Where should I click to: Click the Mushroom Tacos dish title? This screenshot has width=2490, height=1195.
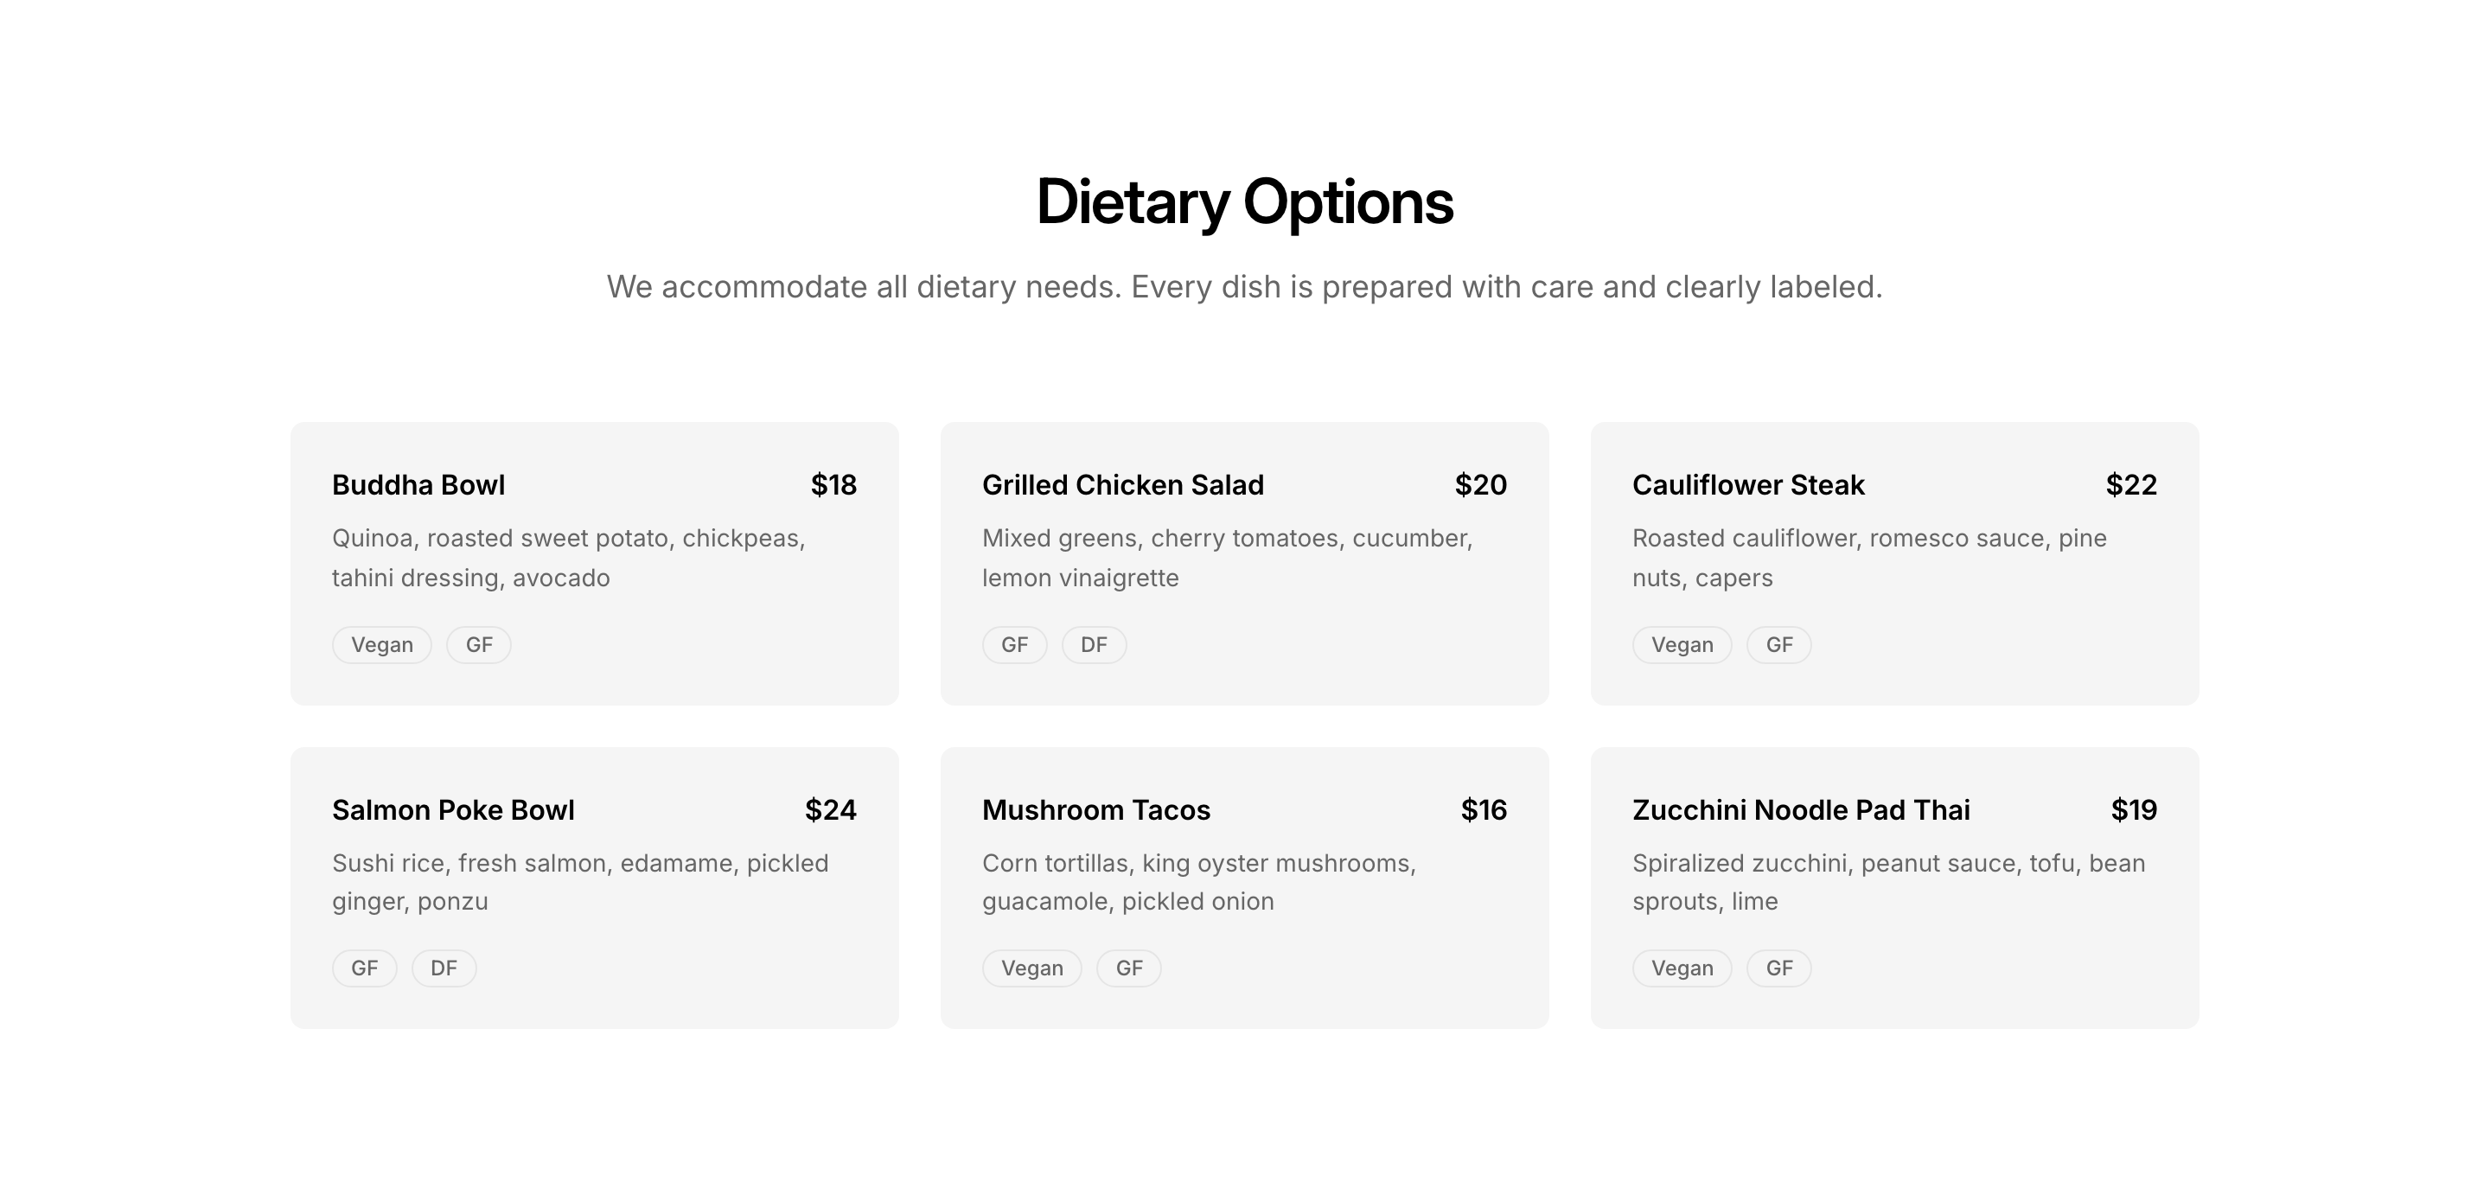(1095, 809)
